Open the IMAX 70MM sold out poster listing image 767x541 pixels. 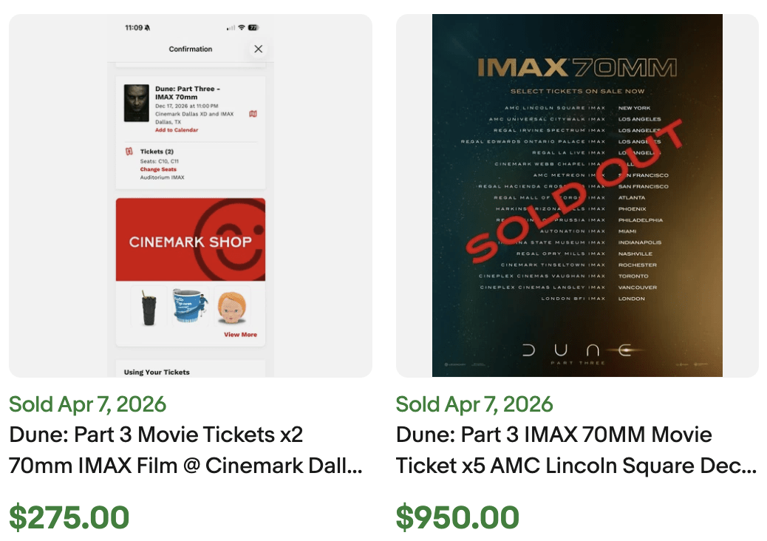click(x=577, y=196)
